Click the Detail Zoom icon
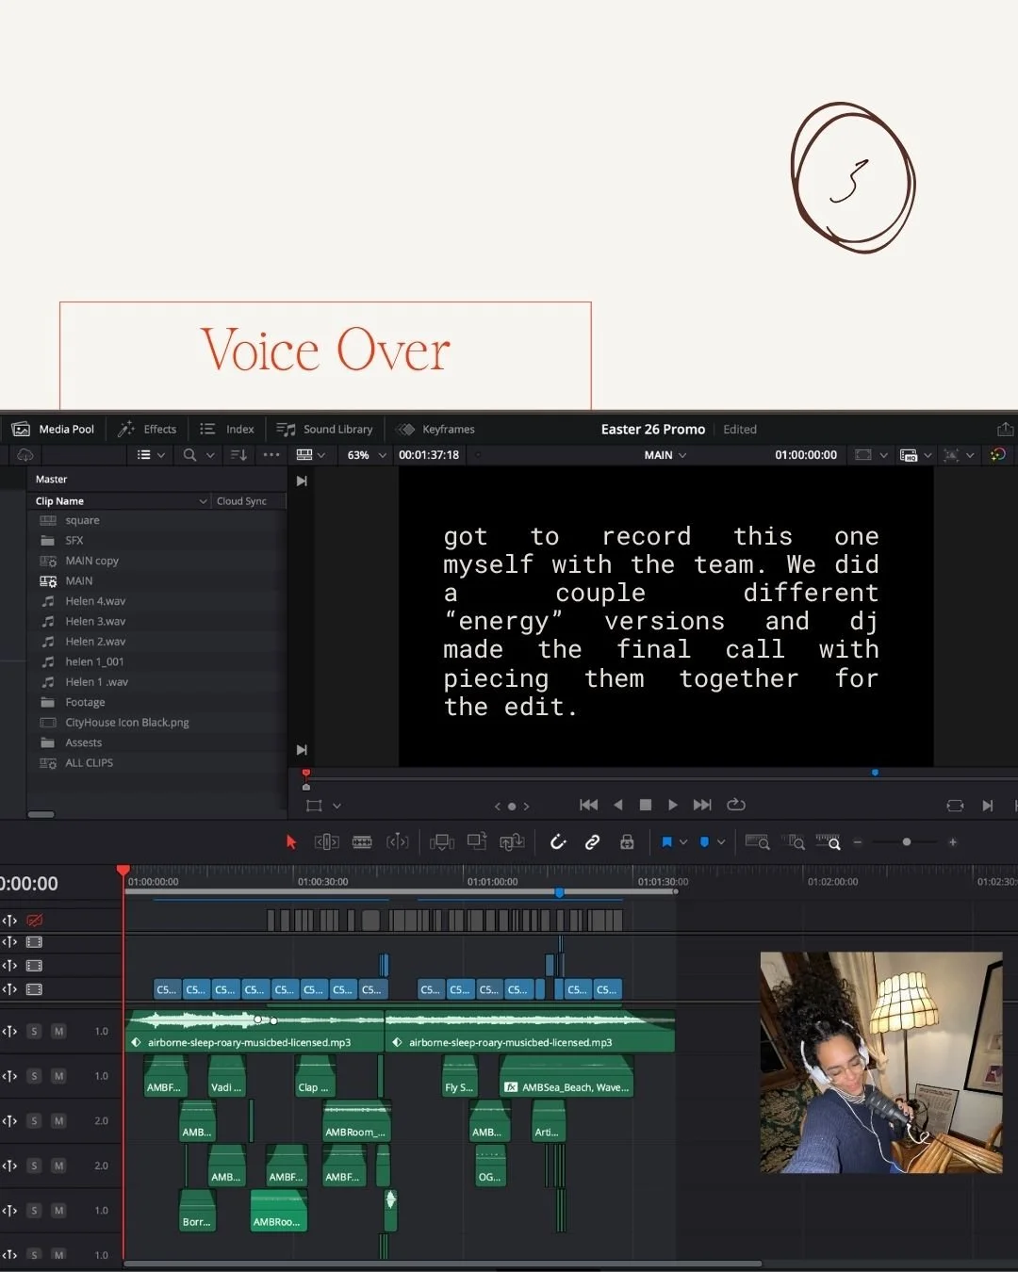The image size is (1018, 1272). pyautogui.click(x=796, y=842)
